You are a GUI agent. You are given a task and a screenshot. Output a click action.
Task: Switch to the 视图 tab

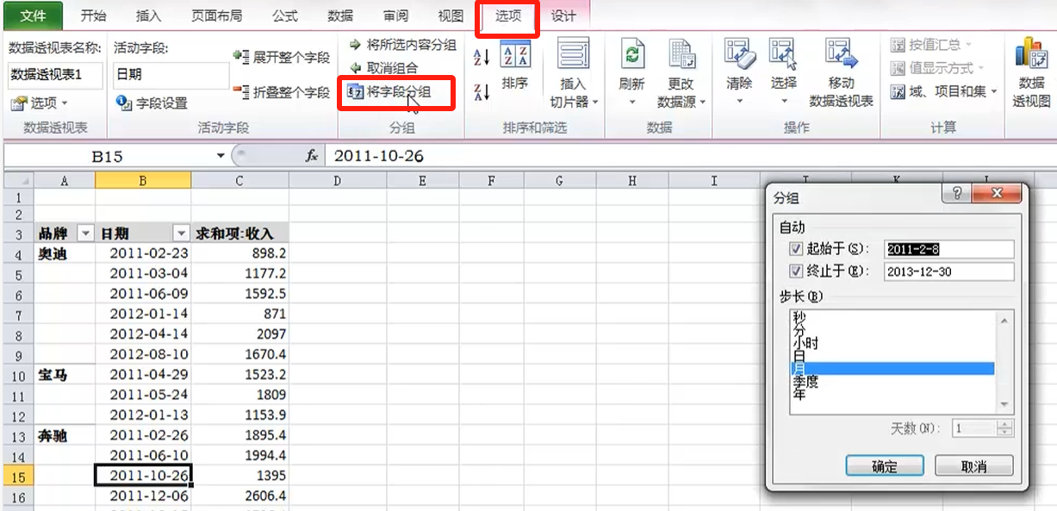451,16
